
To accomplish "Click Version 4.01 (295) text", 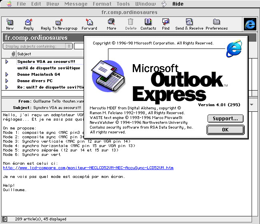I will tap(219, 105).
